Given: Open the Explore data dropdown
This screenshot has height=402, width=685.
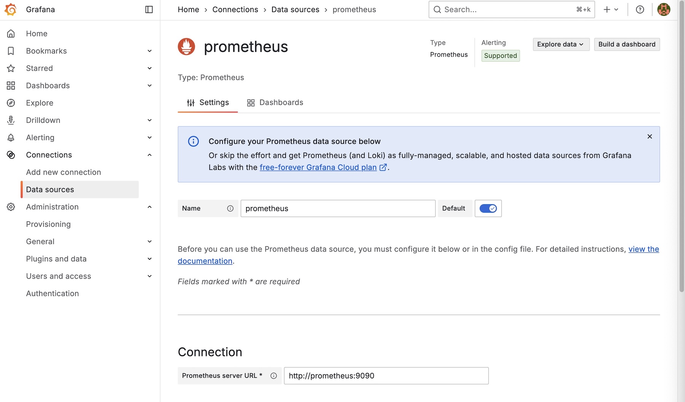Looking at the screenshot, I should pos(561,44).
